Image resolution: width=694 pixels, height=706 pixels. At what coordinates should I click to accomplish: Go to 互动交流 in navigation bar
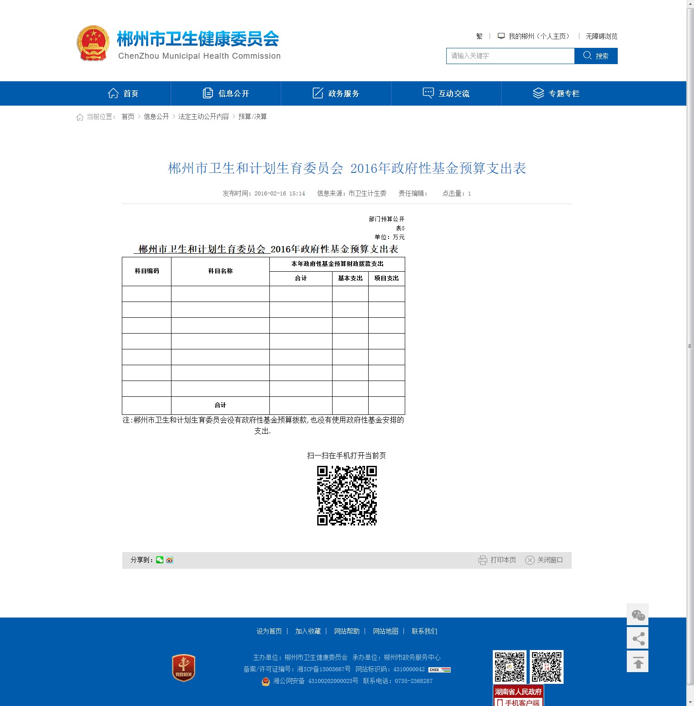(446, 93)
